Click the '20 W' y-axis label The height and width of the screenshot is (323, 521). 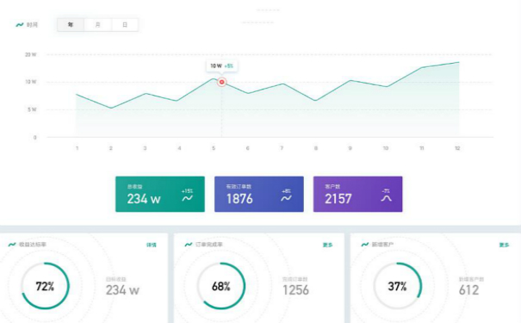30,54
